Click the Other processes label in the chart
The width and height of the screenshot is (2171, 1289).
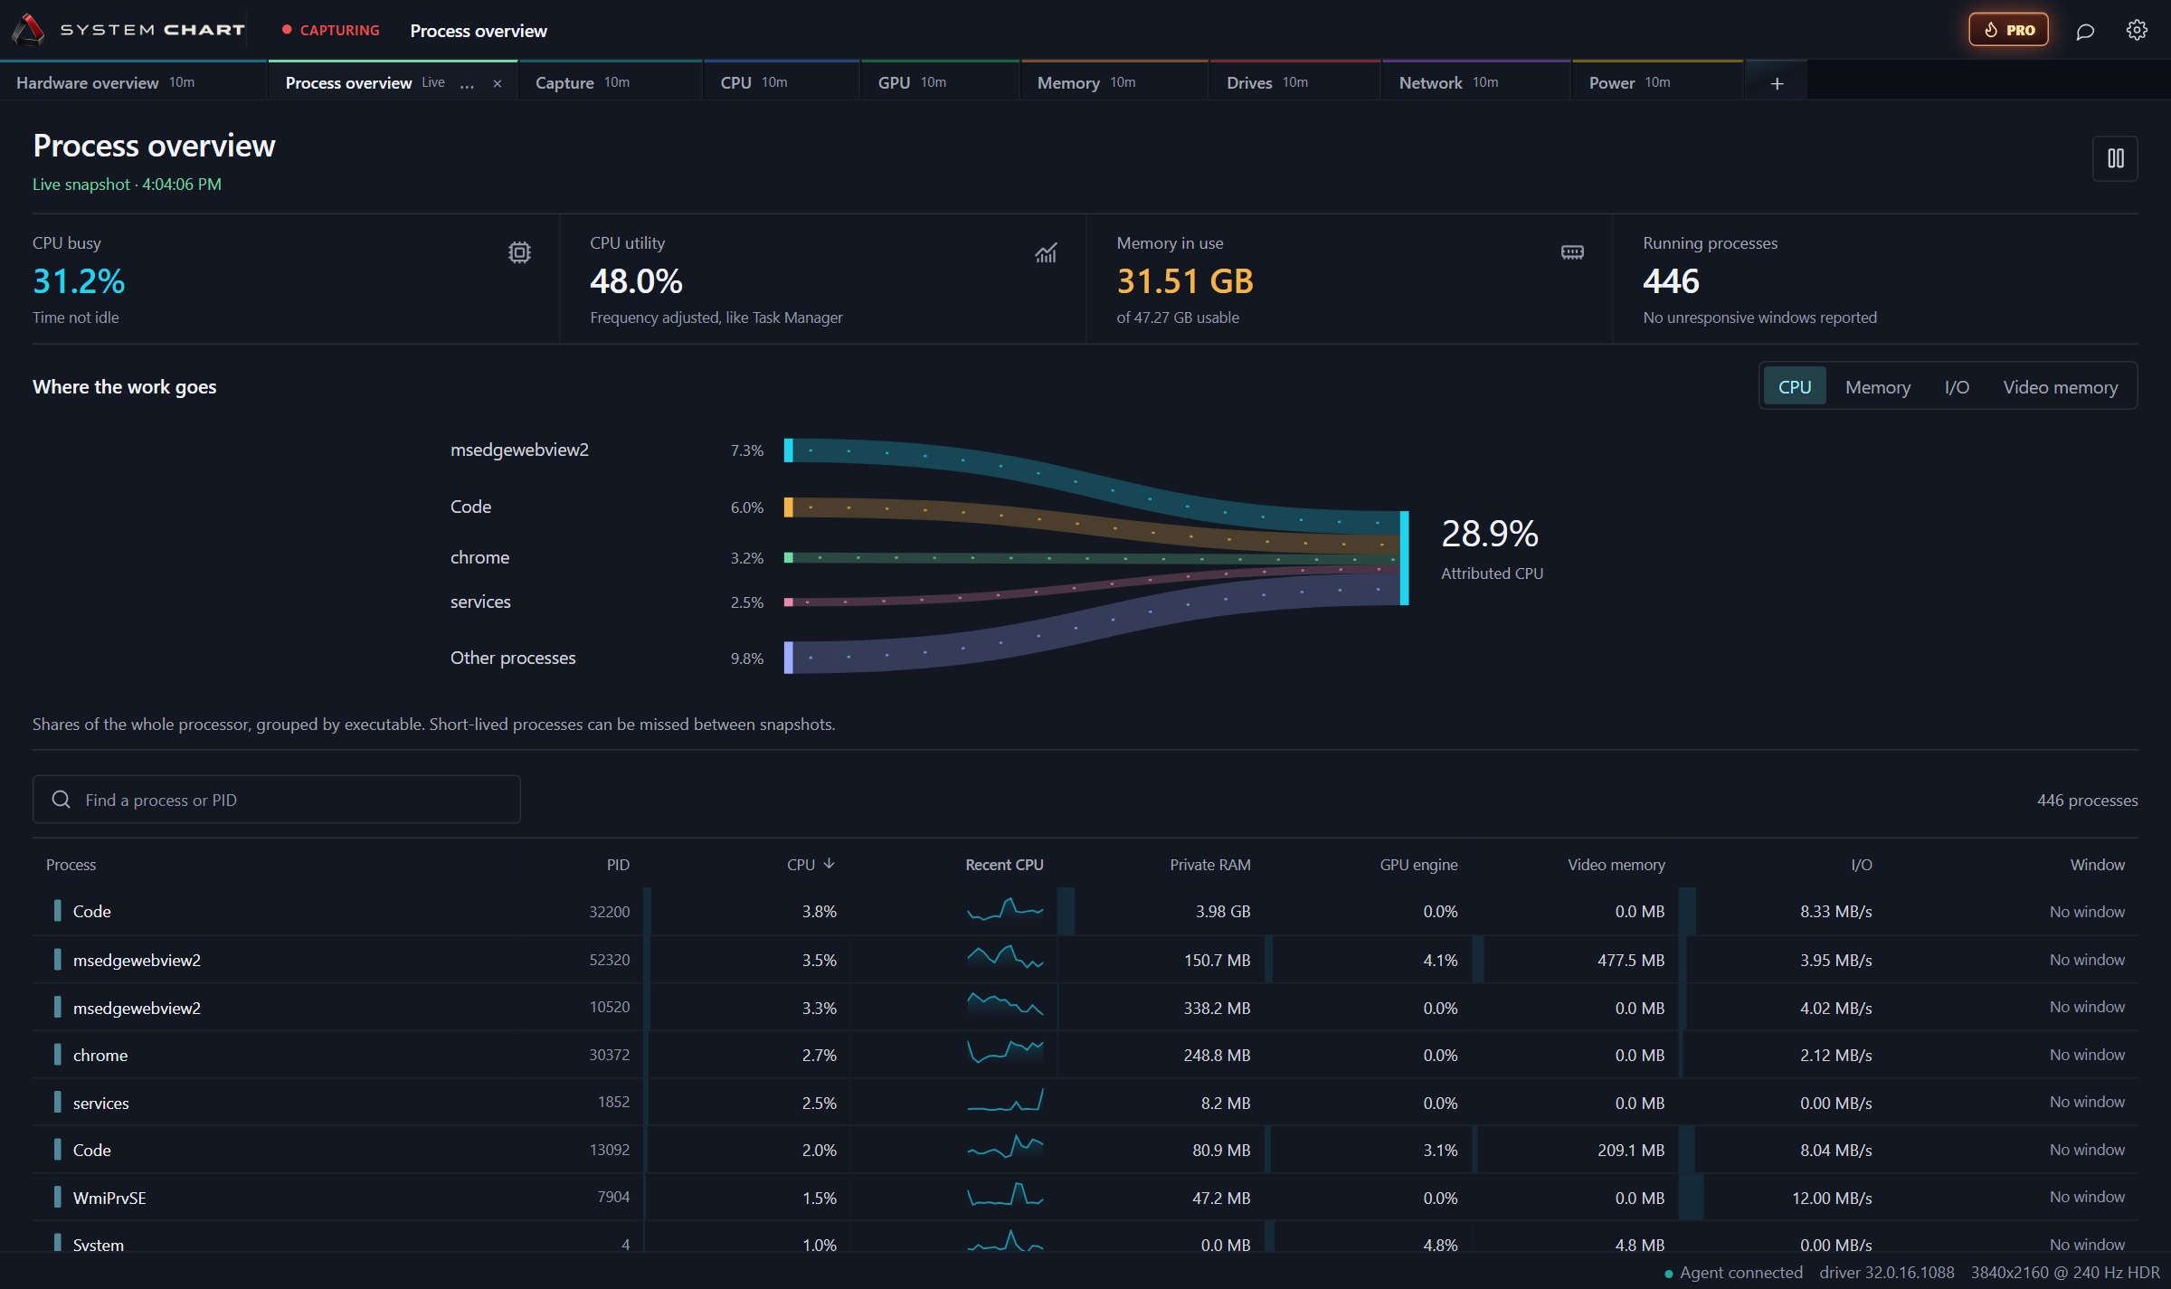coord(513,658)
